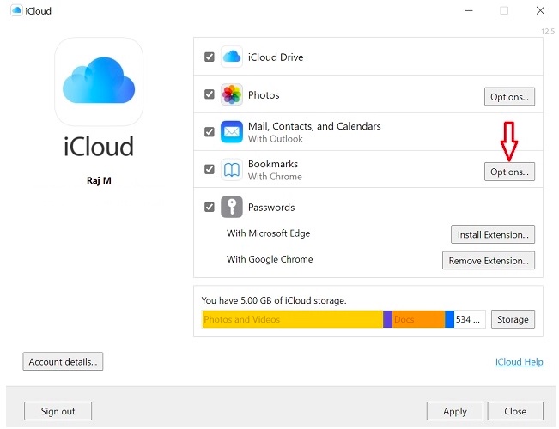Click the 'Mail, Contacts, and Calendars' label
The image size is (559, 429).
[314, 126]
